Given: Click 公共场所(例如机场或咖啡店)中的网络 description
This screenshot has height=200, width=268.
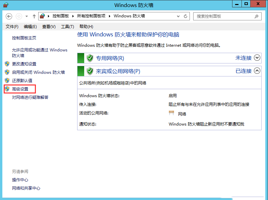Looking at the screenshot, I should tap(113, 83).
